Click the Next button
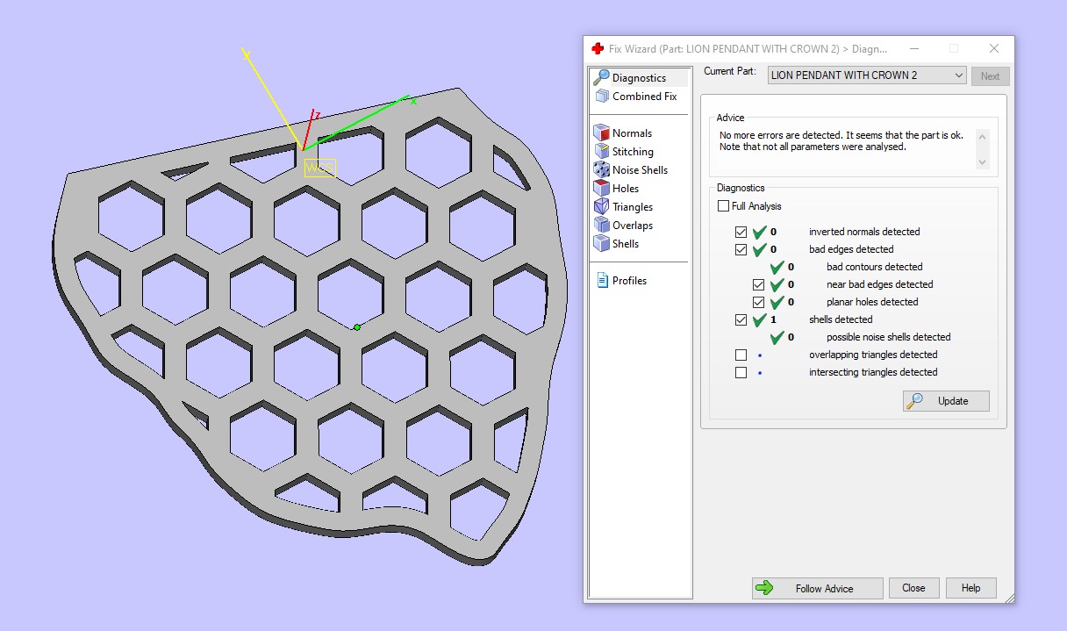 pos(990,76)
